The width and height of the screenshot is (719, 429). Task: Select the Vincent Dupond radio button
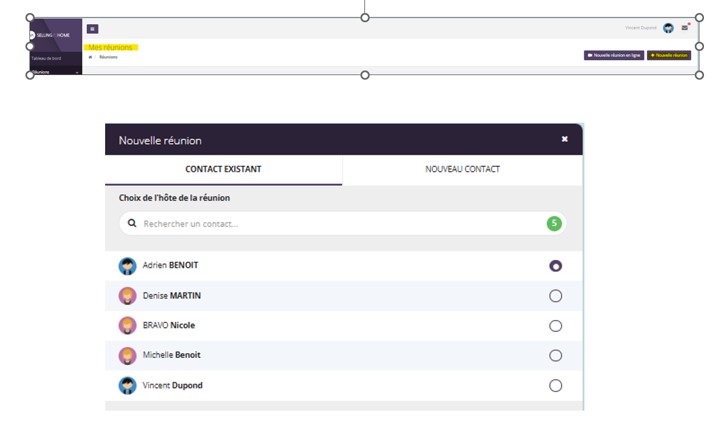tap(555, 385)
